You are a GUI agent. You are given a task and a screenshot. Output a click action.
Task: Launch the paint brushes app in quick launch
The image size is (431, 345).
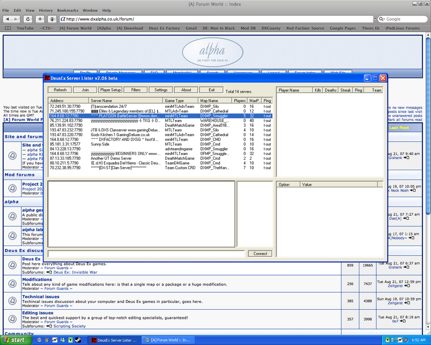click(47, 340)
